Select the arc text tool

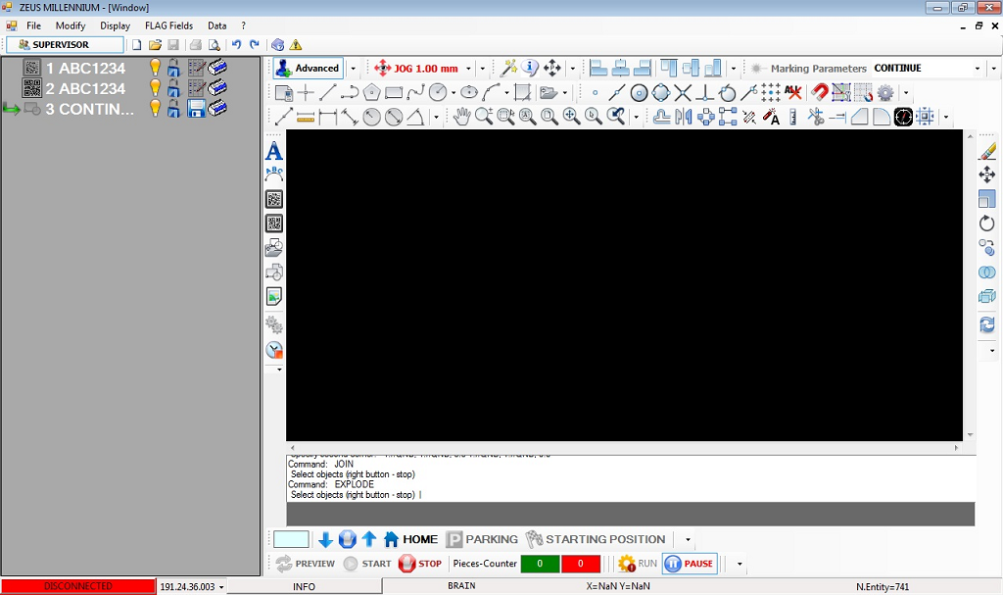pos(274,174)
